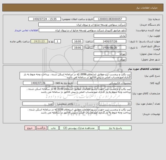Screen dimensions: 166x160
Task: Click the حداقل تاریخ اعتبار قیمت label
Action: [150, 48]
